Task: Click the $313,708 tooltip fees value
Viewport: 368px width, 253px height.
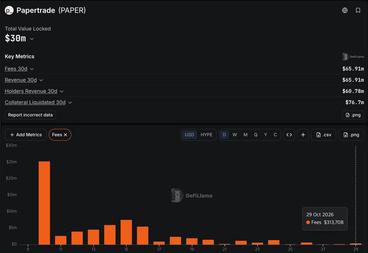Action: click(334, 222)
